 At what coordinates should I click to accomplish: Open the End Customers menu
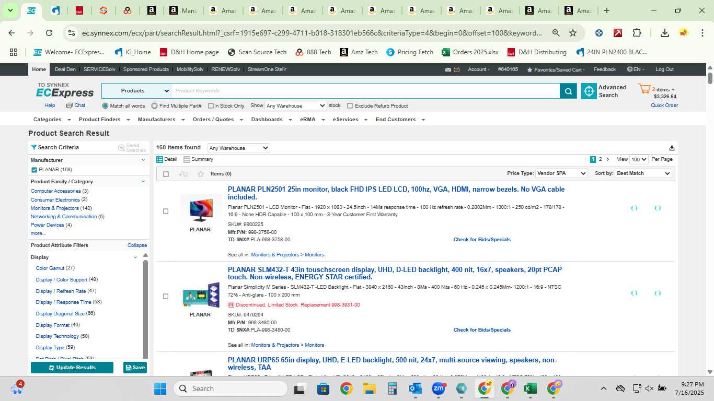coord(400,120)
